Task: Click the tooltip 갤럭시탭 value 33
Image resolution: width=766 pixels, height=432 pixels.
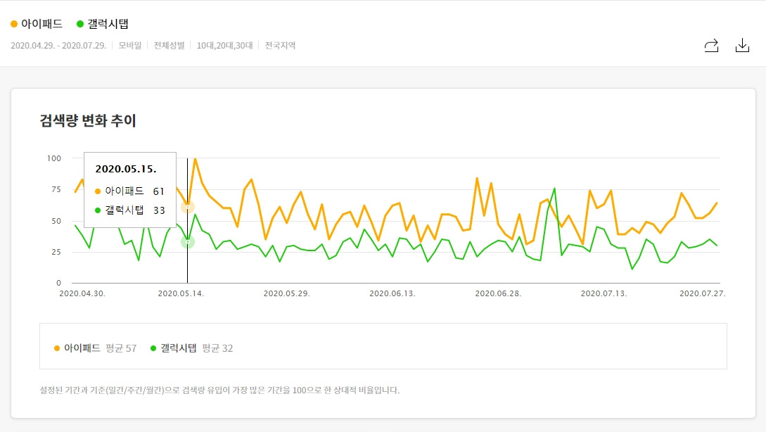Action: pyautogui.click(x=159, y=210)
